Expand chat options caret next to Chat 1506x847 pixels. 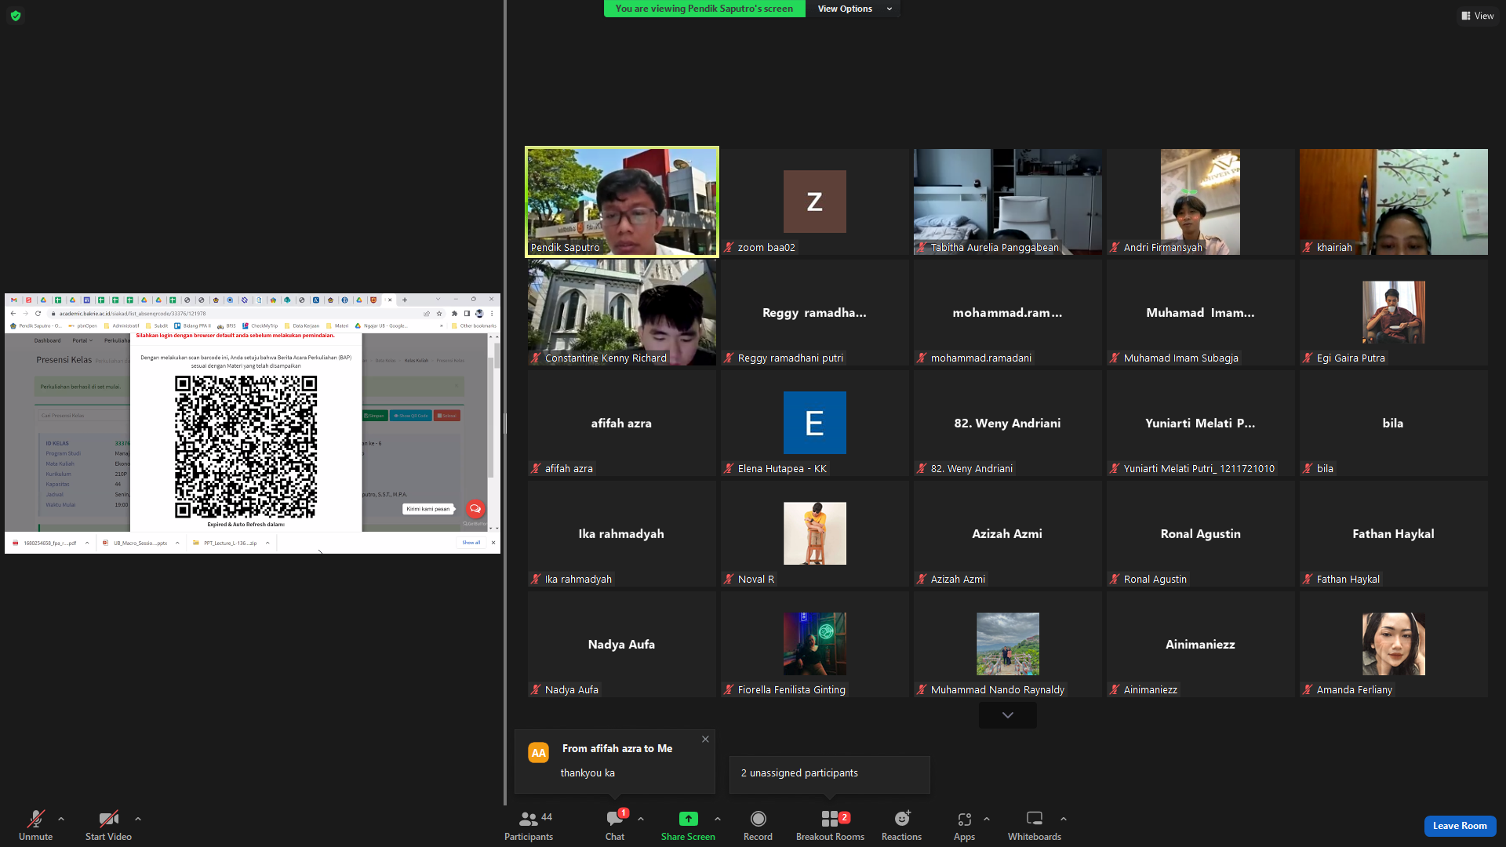tap(641, 819)
